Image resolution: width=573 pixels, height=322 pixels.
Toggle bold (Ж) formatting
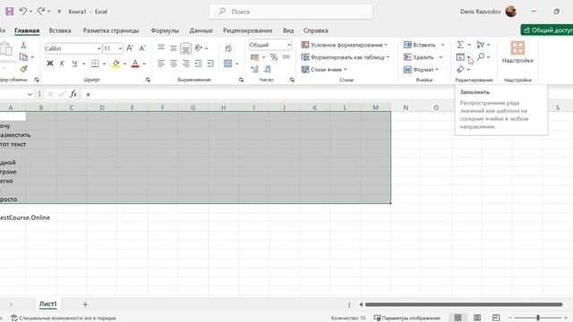(x=50, y=64)
